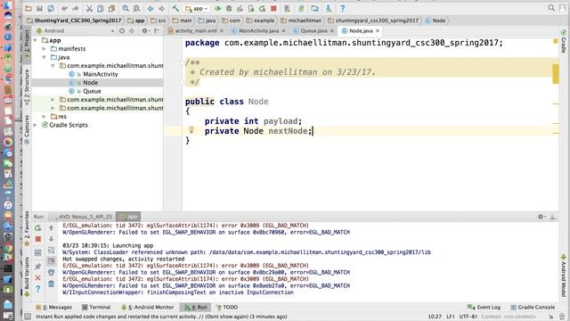
Task: Open Search Everywhere magnifier at top right
Action: pos(551,8)
